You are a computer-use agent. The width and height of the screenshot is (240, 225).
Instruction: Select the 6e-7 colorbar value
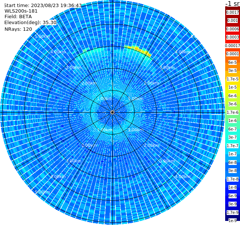[233, 129]
